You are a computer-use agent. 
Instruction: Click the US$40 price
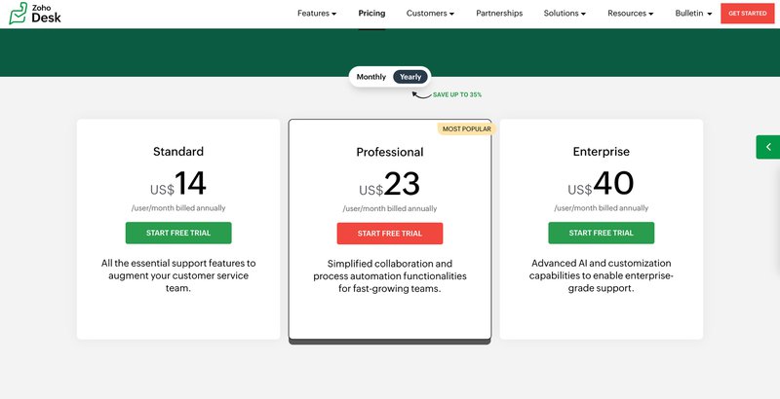point(601,184)
